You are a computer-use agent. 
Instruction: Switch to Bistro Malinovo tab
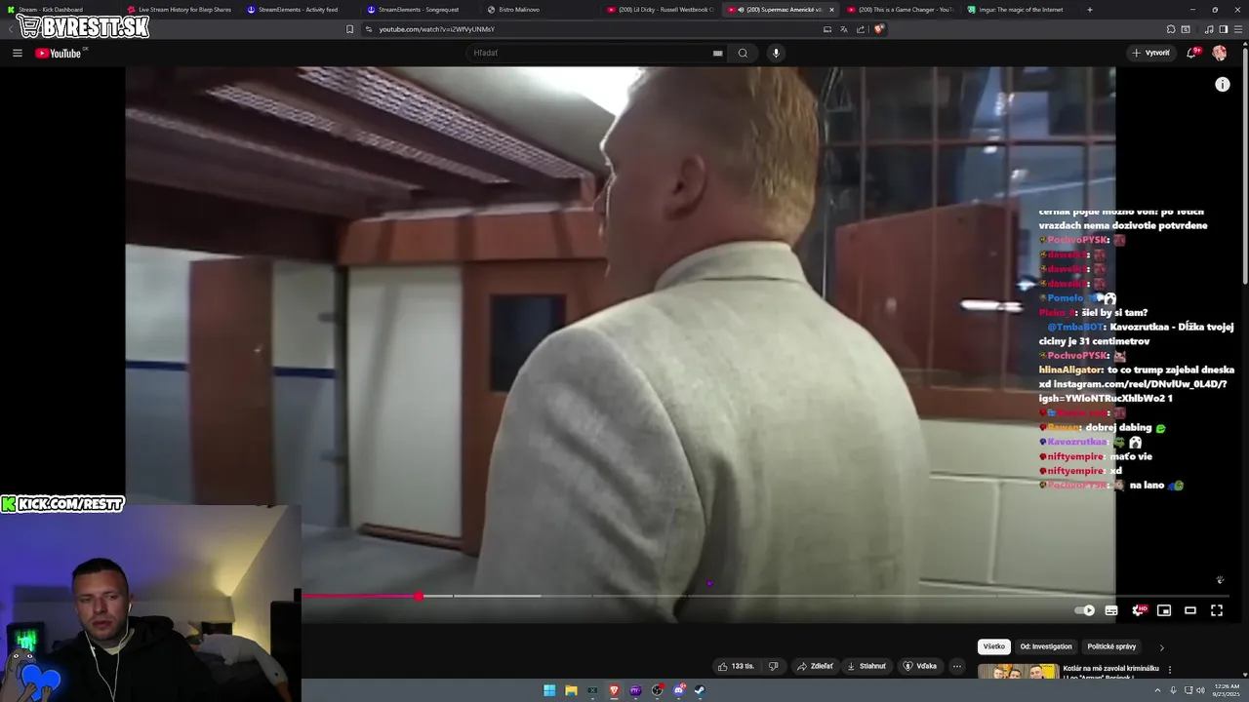539,10
